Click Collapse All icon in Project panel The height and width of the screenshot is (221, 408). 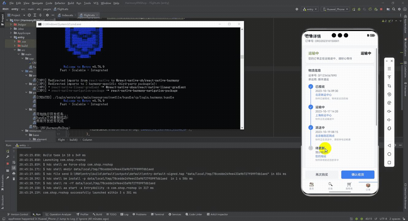[x=41, y=15]
